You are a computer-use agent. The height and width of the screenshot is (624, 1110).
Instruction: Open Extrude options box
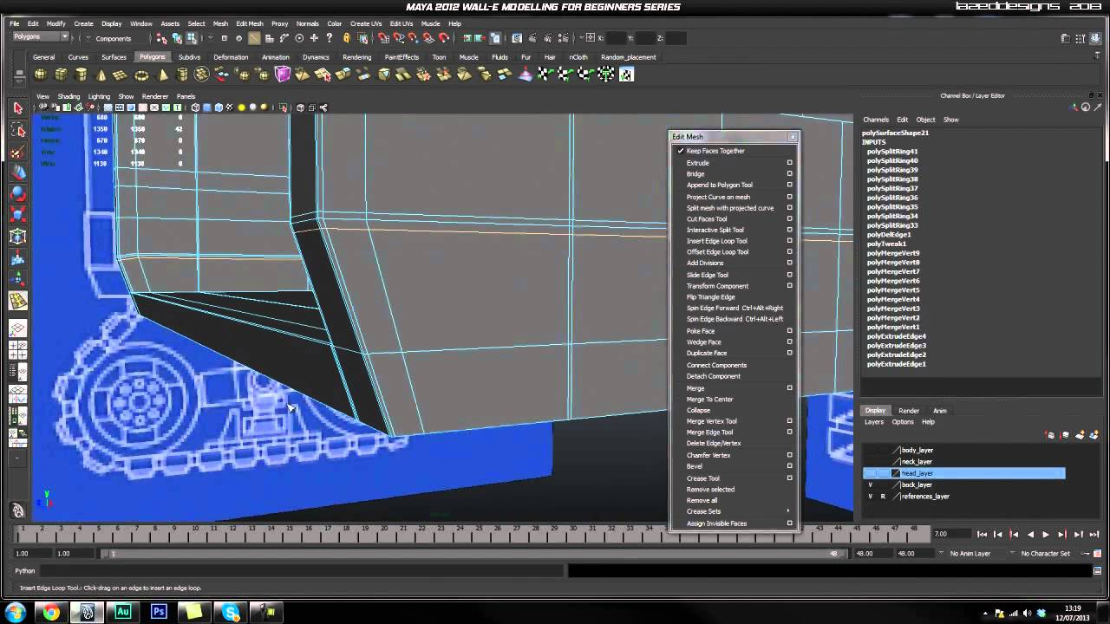point(789,163)
